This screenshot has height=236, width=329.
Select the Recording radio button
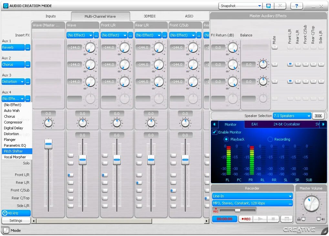click(x=270, y=139)
